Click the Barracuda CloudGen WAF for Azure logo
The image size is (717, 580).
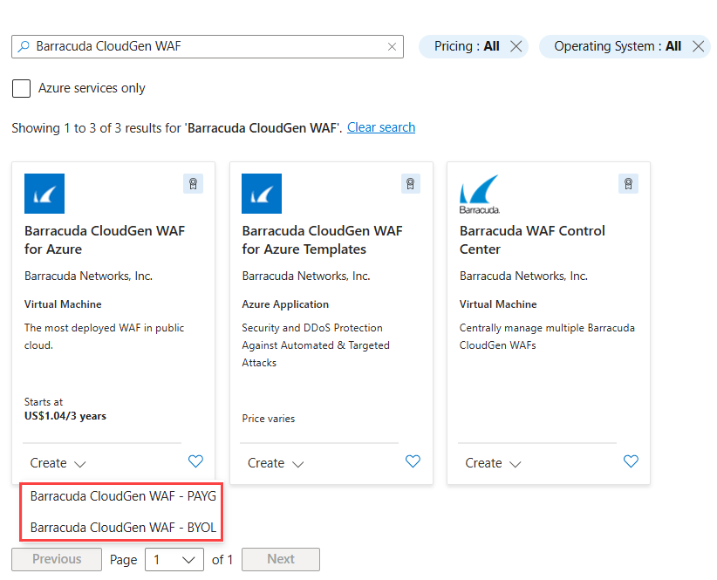(x=44, y=194)
